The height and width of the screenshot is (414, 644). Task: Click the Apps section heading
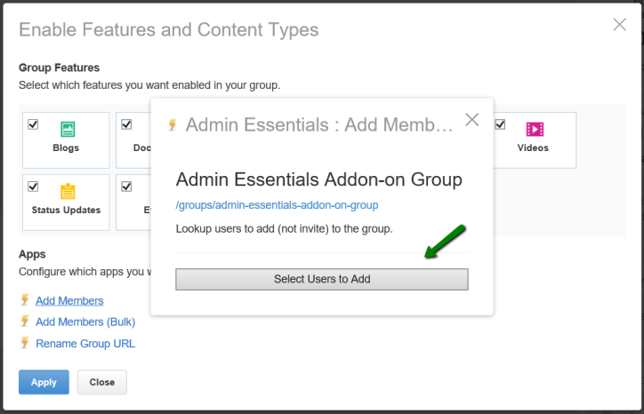(x=32, y=254)
